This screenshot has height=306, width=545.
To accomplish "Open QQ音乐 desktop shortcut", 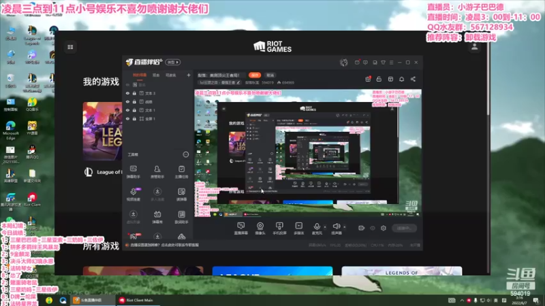I will 32,105.
